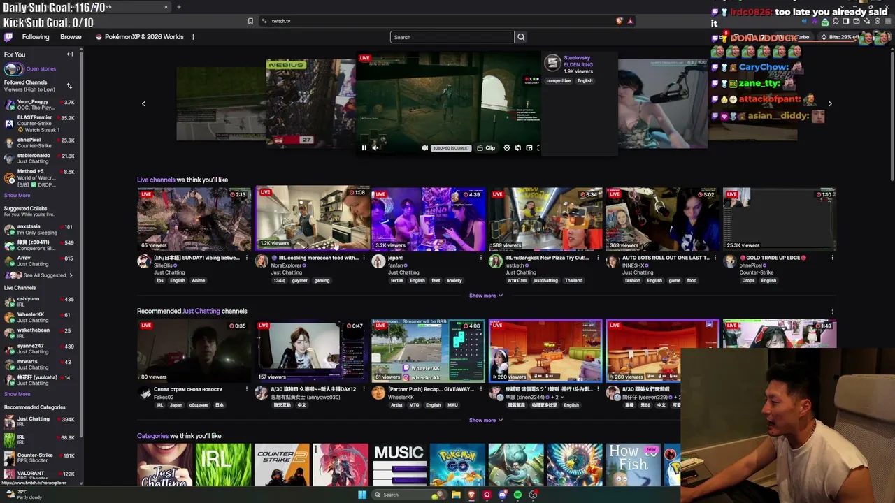
Task: Sort followed channels by viewers
Action: tap(69, 86)
